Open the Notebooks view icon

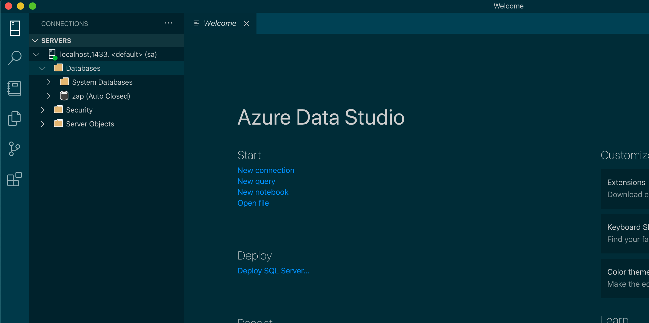tap(15, 88)
